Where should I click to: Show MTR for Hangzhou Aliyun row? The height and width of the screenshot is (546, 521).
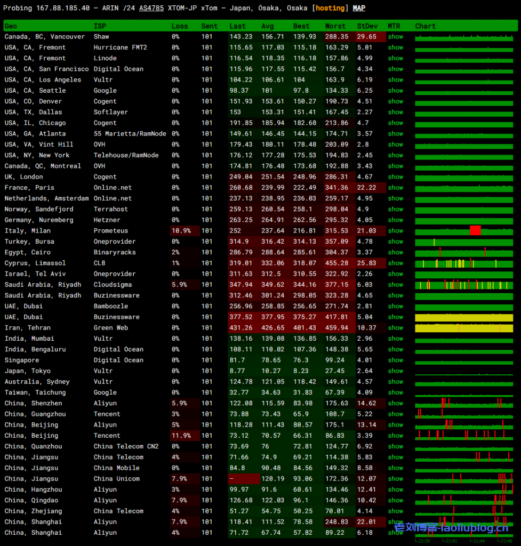click(x=395, y=490)
